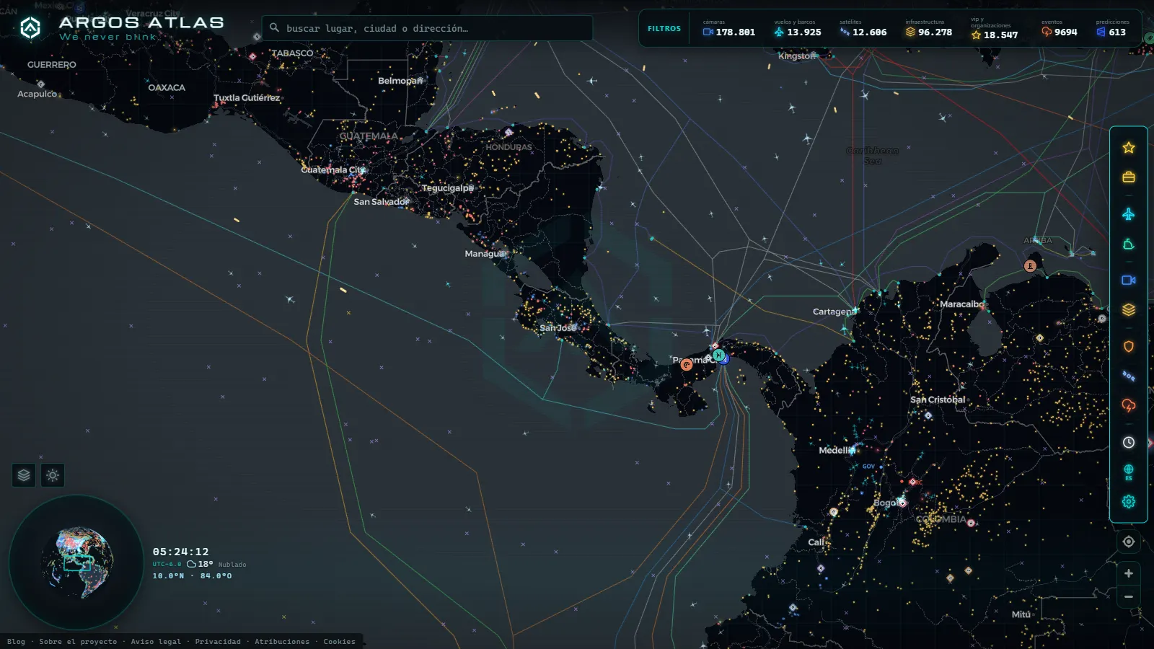Image resolution: width=1154 pixels, height=649 pixels.
Task: Open Aviso legal footer link
Action: tap(156, 642)
